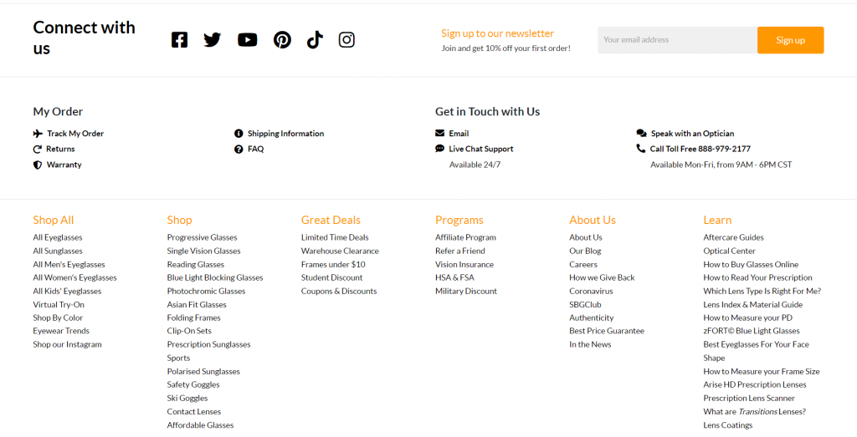
Task: Open Affiliate Program link
Action: coord(465,237)
